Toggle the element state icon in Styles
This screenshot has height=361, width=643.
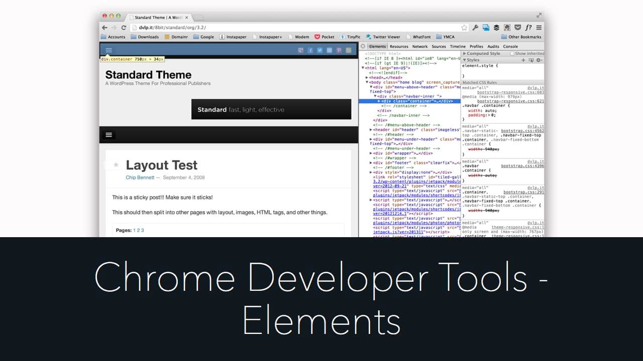[x=531, y=60]
